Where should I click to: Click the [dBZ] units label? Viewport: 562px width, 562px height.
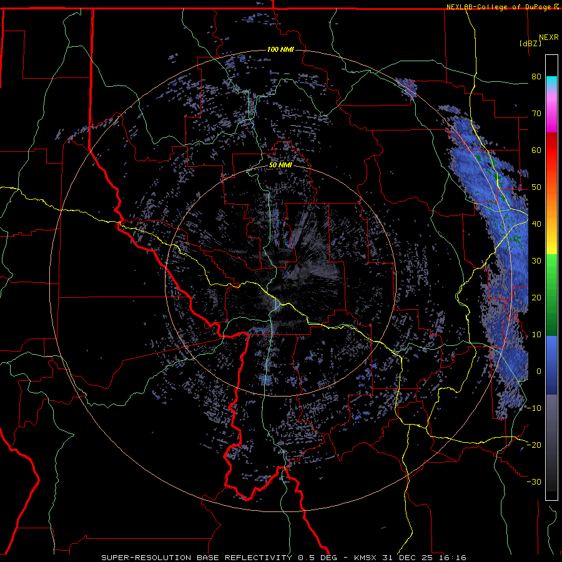(x=530, y=43)
